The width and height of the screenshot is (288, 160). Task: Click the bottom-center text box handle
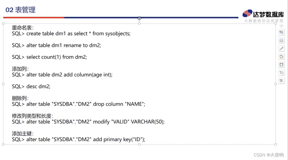pos(139,144)
